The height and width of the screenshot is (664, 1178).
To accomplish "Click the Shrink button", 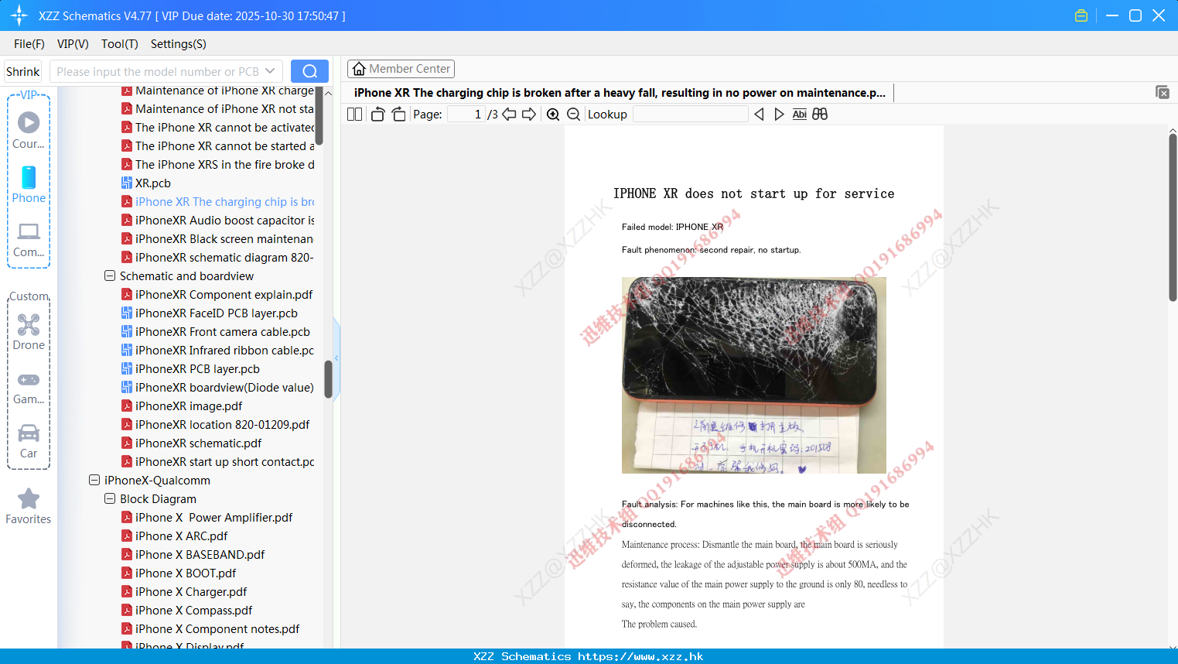I will pyautogui.click(x=23, y=71).
